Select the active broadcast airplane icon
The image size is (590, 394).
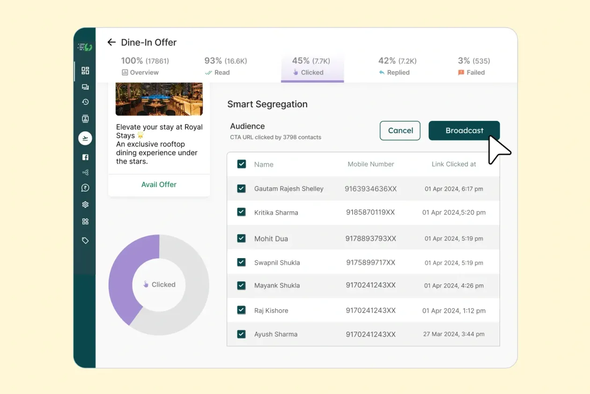85,138
